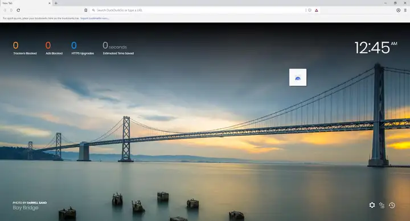
Task: Open new tab page settings gear
Action: (x=372, y=205)
